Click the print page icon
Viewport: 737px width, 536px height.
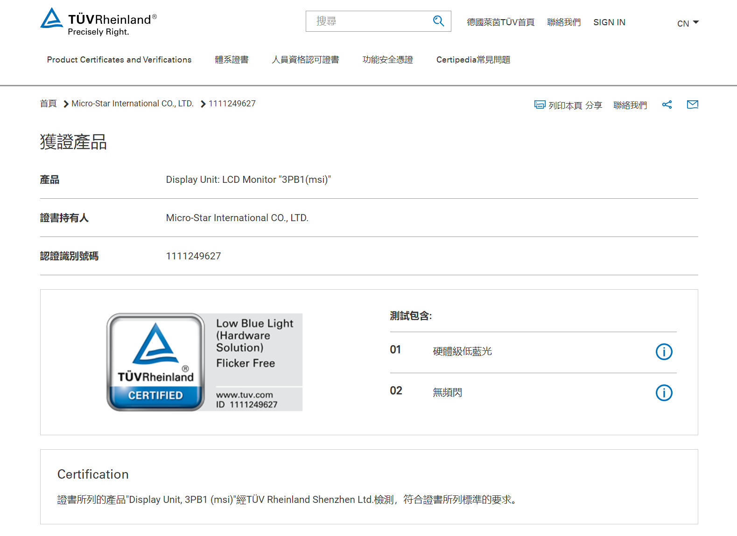540,105
